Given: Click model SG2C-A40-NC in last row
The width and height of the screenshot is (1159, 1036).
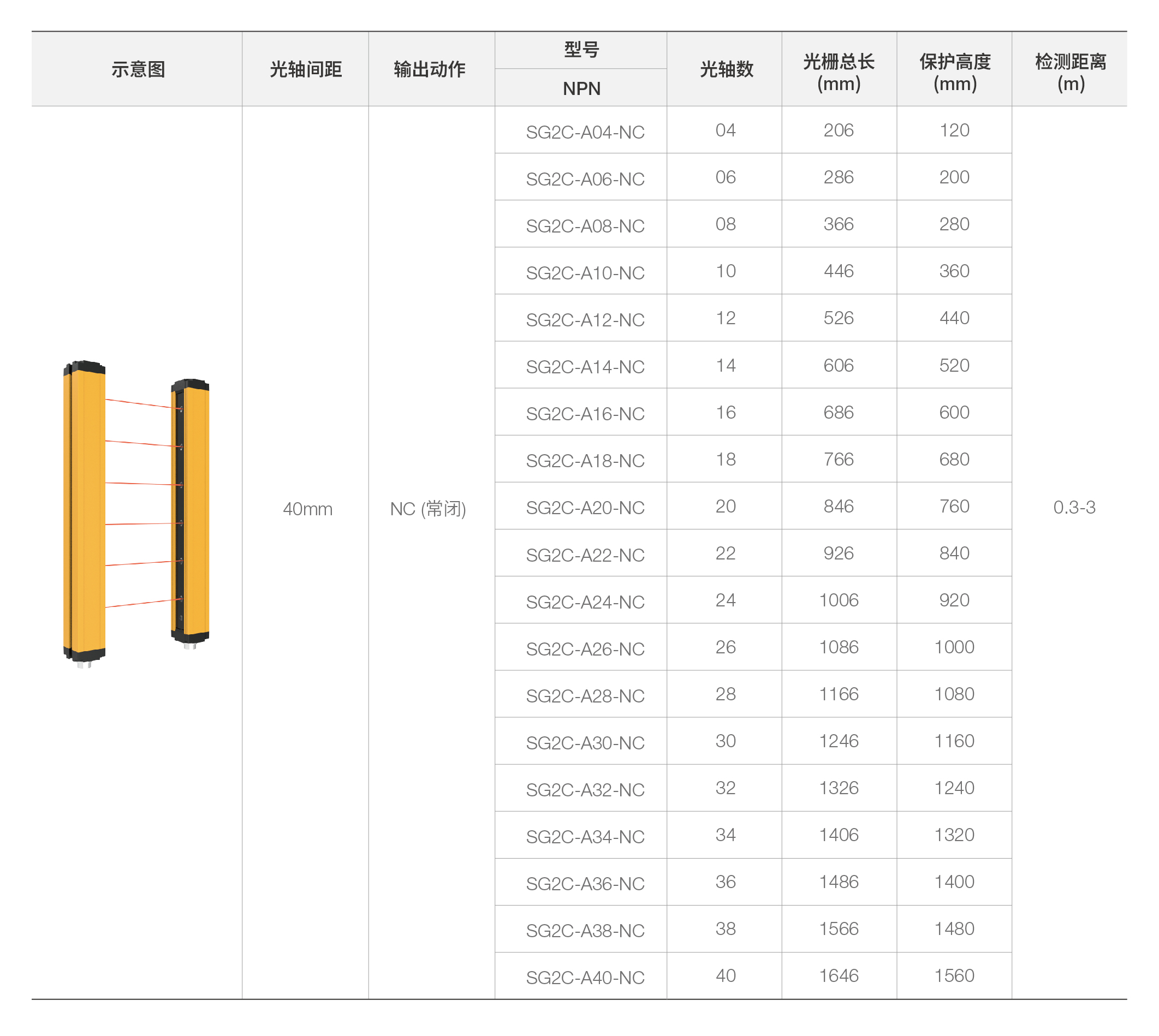Looking at the screenshot, I should 585,978.
